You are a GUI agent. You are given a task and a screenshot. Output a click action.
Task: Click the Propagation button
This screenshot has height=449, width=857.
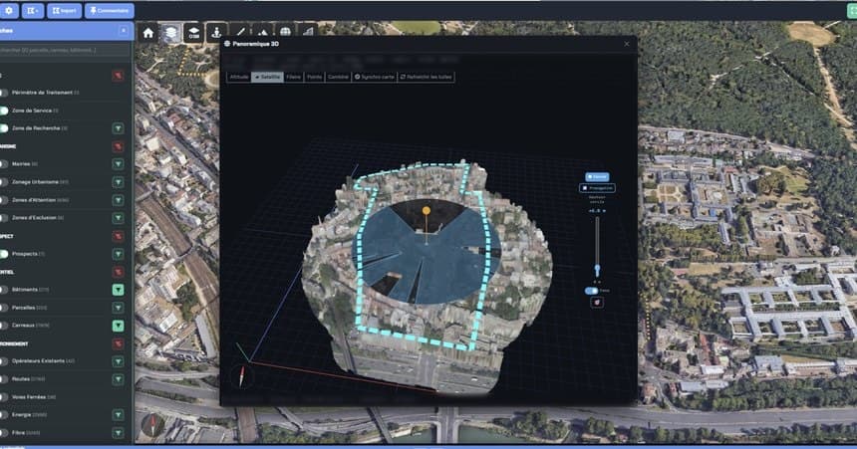pyautogui.click(x=597, y=188)
